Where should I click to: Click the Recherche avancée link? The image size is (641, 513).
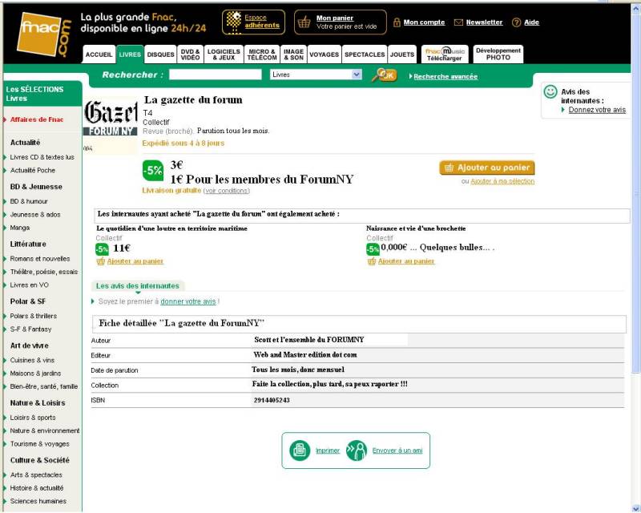[445, 76]
